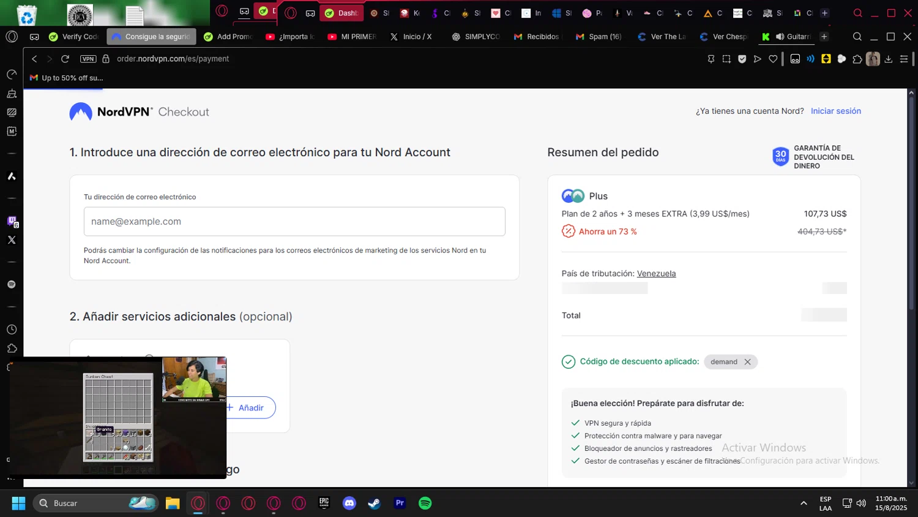
Task: Open the extensions puzzle piece icon in toolbar
Action: tap(857, 59)
